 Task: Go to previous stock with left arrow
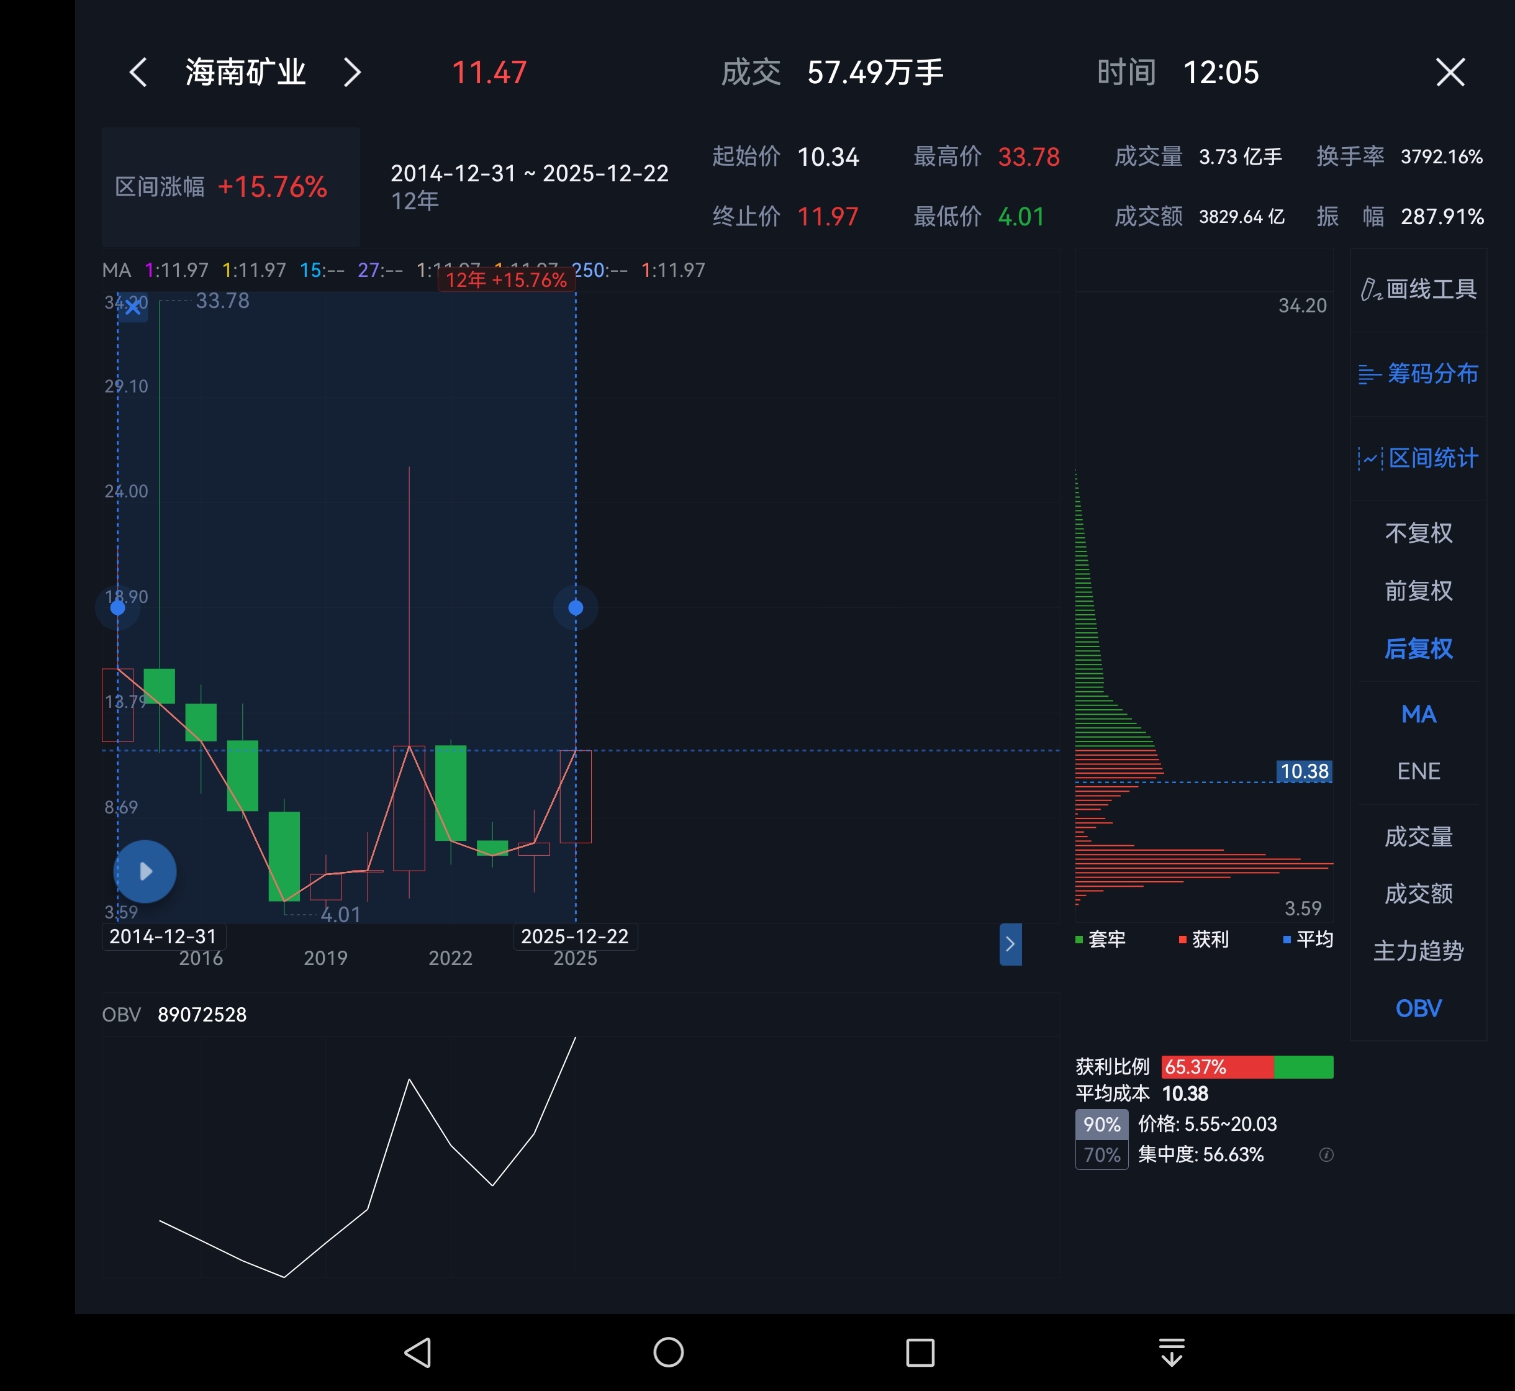(138, 73)
